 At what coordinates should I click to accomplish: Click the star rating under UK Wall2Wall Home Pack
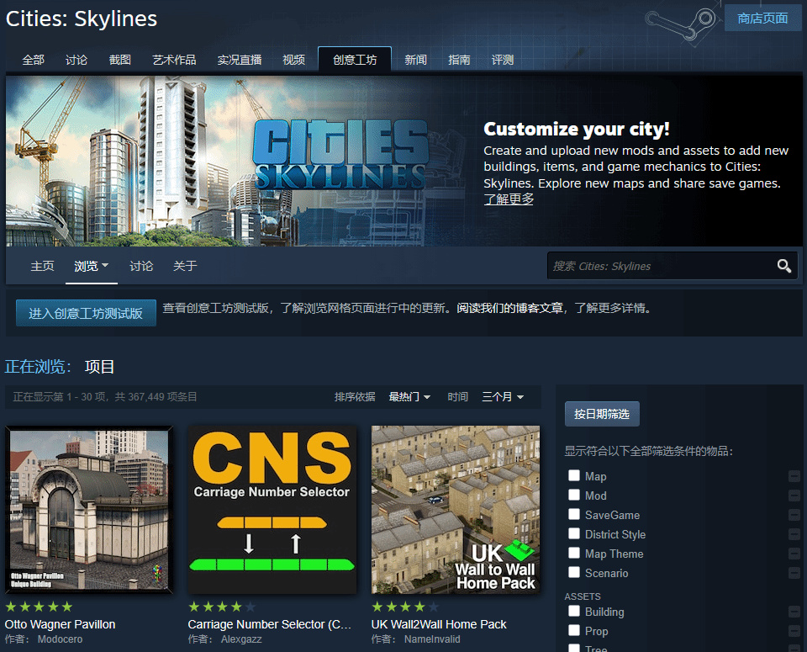405,607
